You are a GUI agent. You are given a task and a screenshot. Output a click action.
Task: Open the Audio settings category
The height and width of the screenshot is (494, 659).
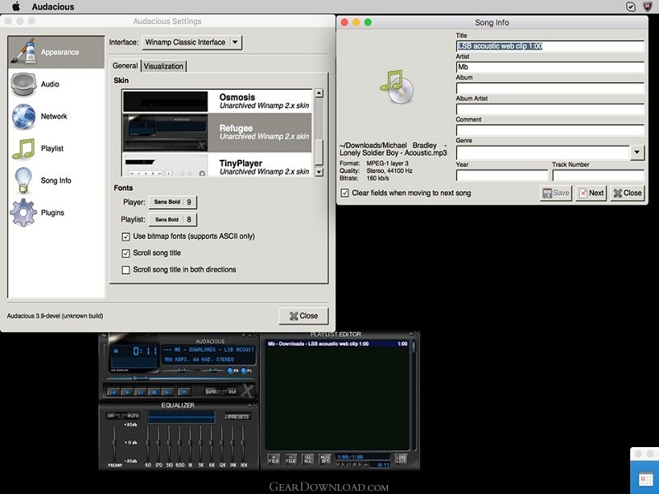56,84
